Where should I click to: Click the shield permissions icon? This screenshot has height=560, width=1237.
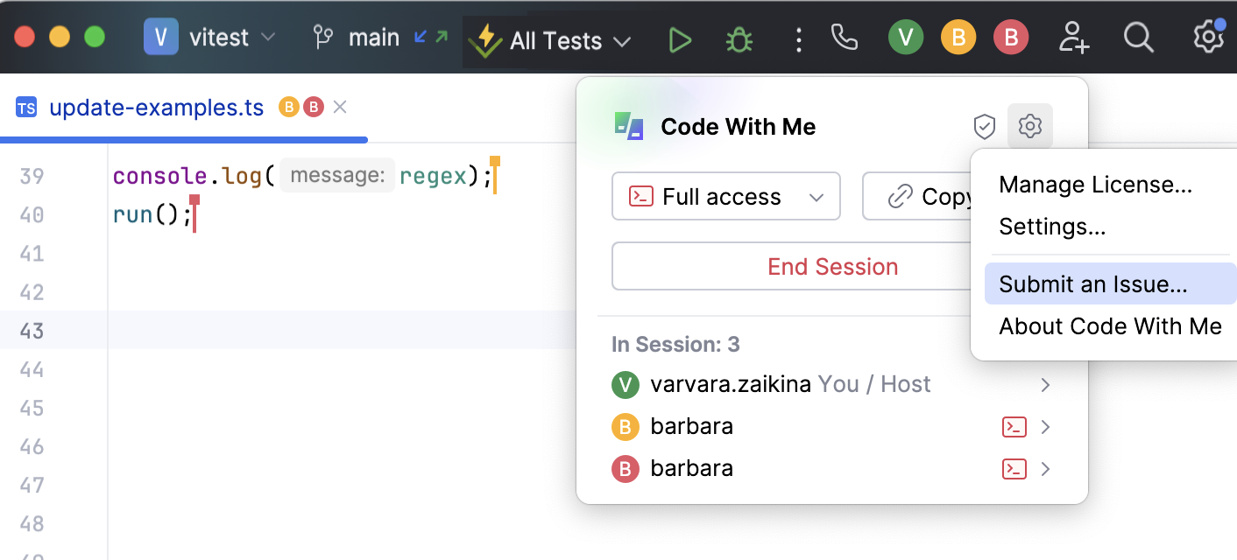click(985, 127)
